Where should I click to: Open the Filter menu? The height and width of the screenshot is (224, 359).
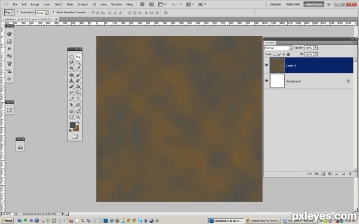(70, 4)
